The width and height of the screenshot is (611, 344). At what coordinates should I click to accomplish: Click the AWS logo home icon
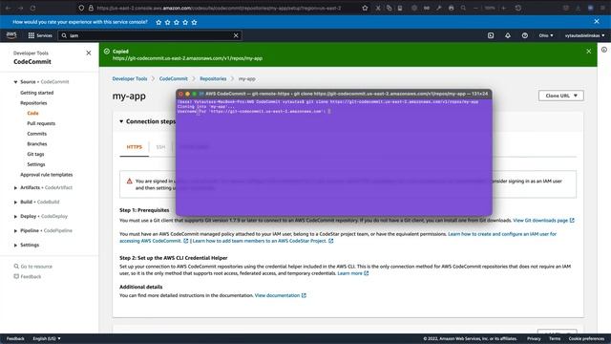11,35
